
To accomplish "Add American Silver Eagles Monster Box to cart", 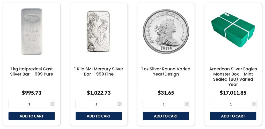I will coord(233,116).
